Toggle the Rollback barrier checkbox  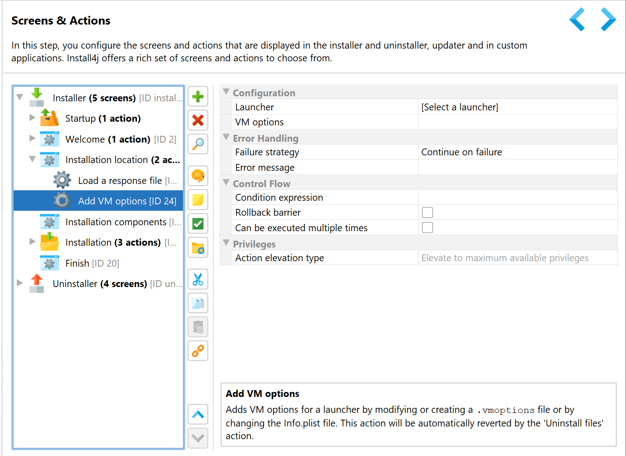tap(427, 213)
